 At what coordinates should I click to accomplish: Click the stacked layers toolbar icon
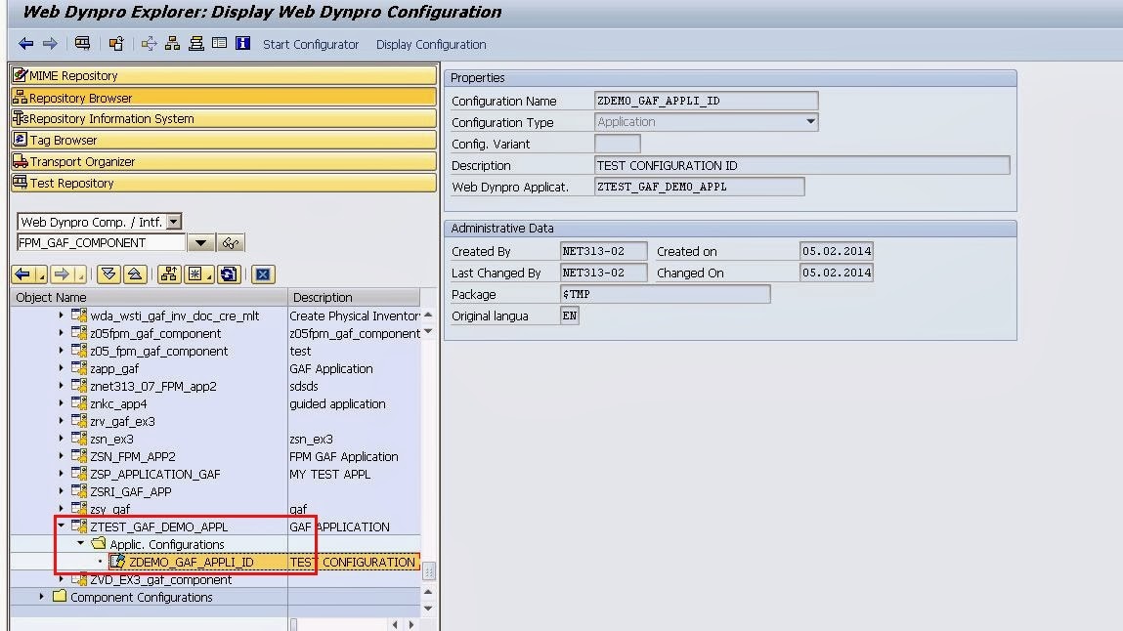(x=196, y=44)
